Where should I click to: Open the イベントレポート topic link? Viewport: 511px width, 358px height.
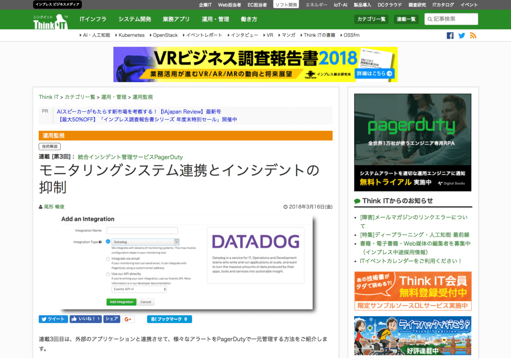click(x=204, y=35)
